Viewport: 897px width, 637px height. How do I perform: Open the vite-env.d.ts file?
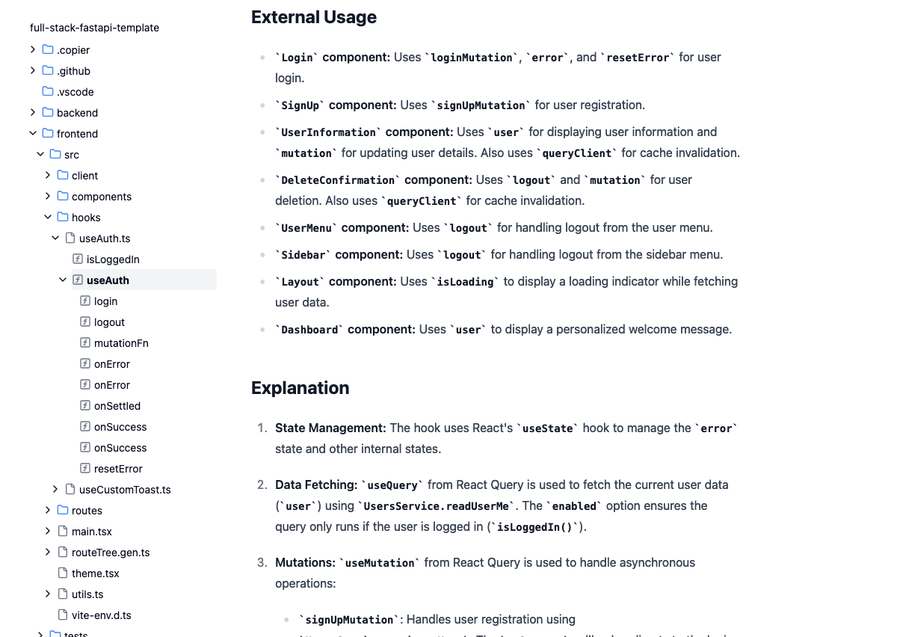tap(101, 615)
